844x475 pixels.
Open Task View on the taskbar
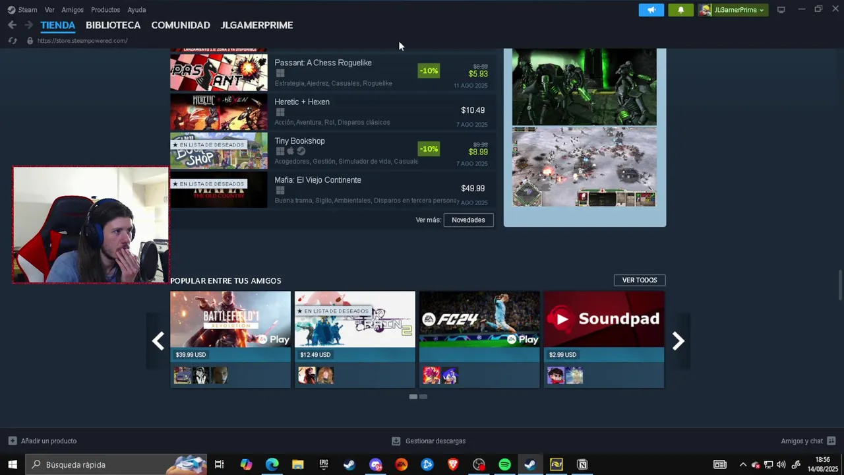[x=220, y=464]
